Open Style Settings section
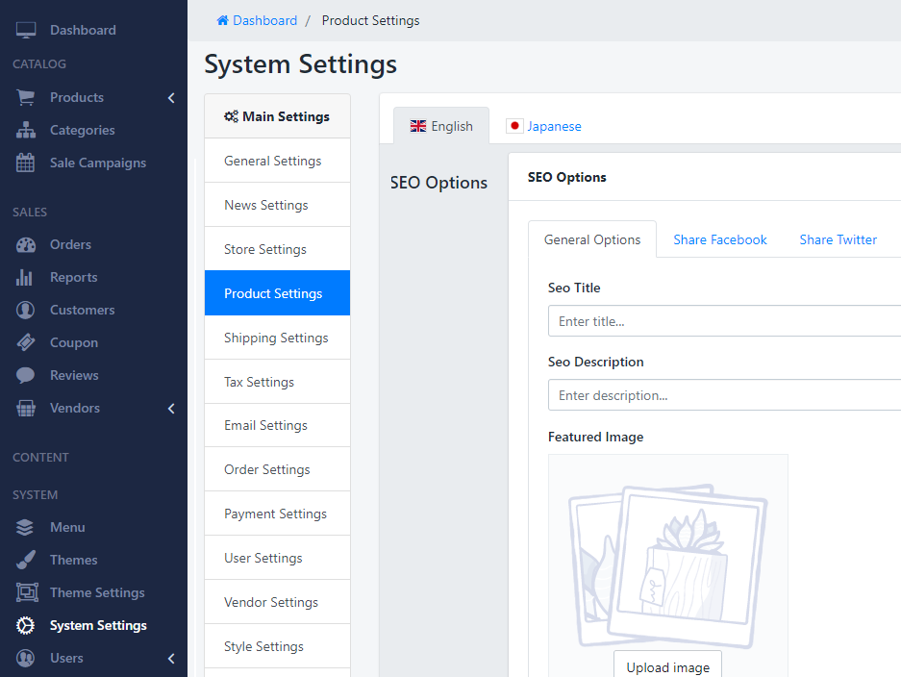Image resolution: width=901 pixels, height=677 pixels. (x=278, y=646)
